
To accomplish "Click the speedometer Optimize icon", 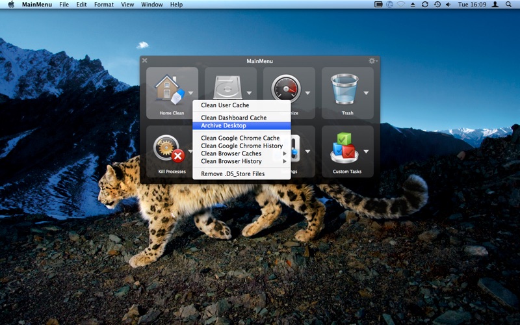I will pos(286,88).
